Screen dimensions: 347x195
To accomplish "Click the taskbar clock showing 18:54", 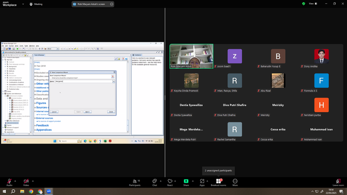I will pyautogui.click(x=331, y=191).
